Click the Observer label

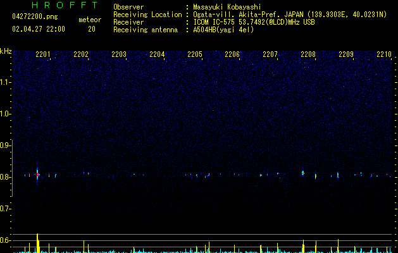pyautogui.click(x=128, y=7)
